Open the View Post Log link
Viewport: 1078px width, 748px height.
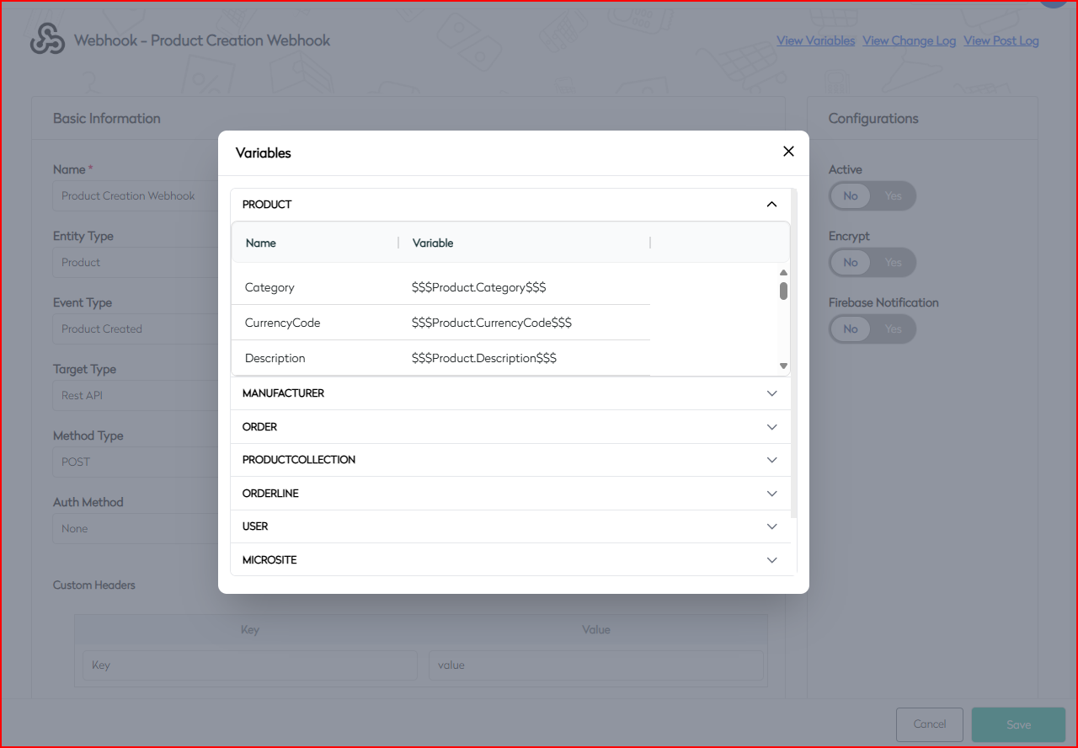point(1001,40)
